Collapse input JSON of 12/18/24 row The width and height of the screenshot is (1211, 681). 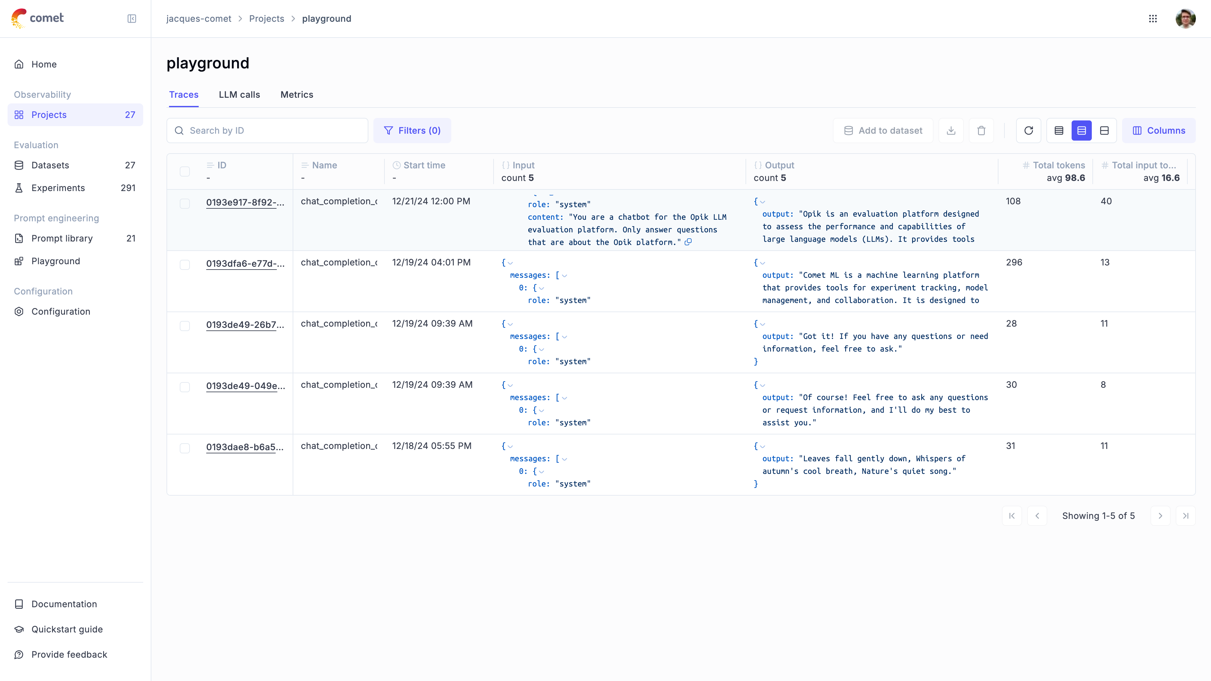510,446
